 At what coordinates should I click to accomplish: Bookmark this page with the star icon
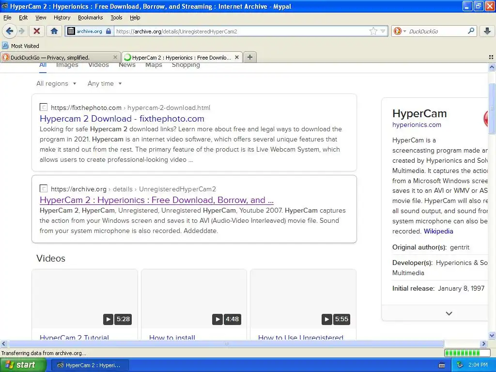[x=373, y=31]
